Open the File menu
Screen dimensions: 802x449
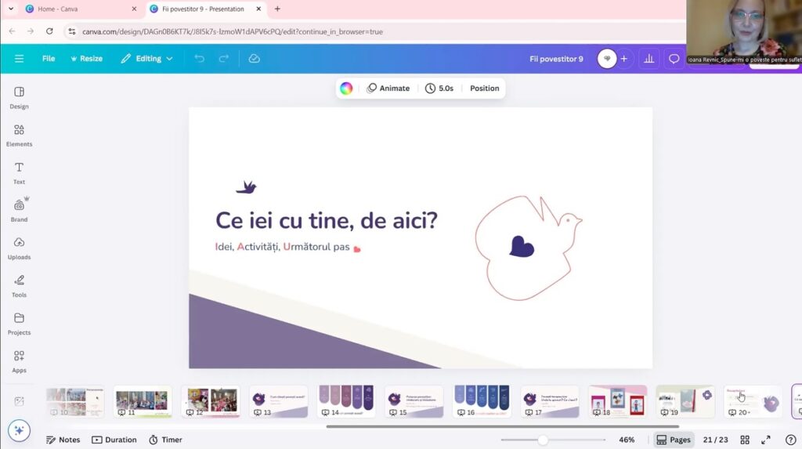coord(49,58)
